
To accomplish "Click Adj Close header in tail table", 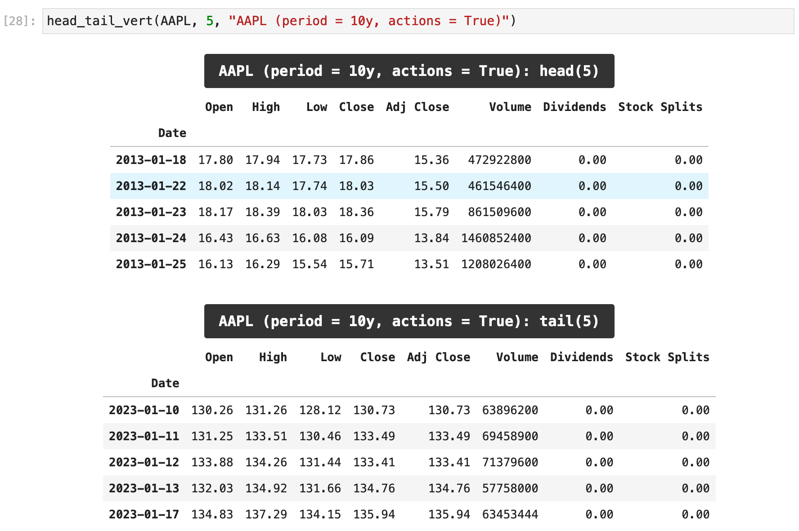I will 439,357.
